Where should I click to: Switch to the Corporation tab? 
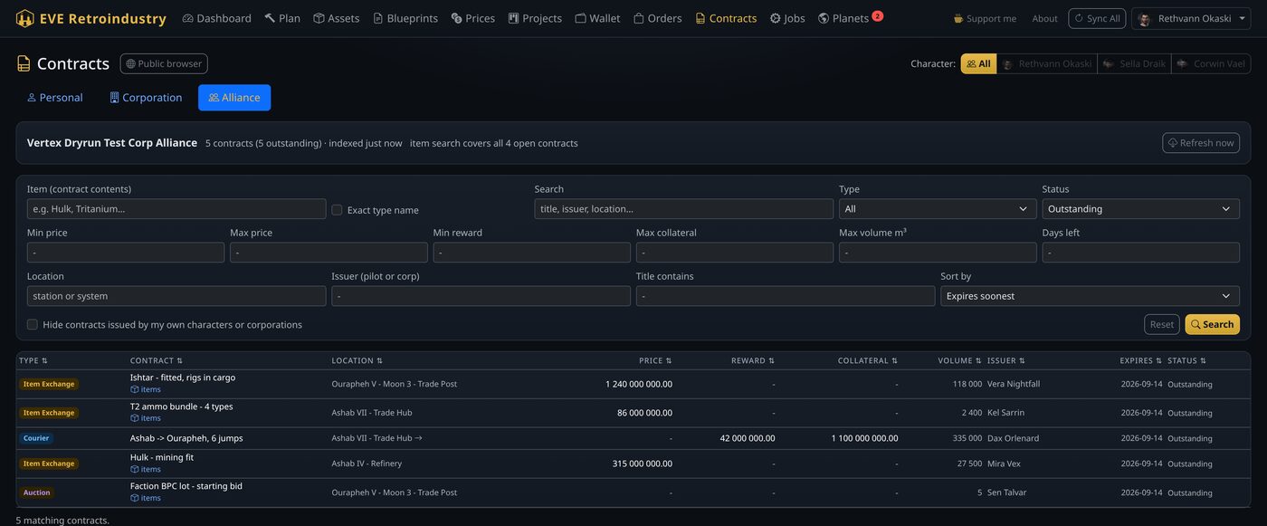click(x=146, y=98)
